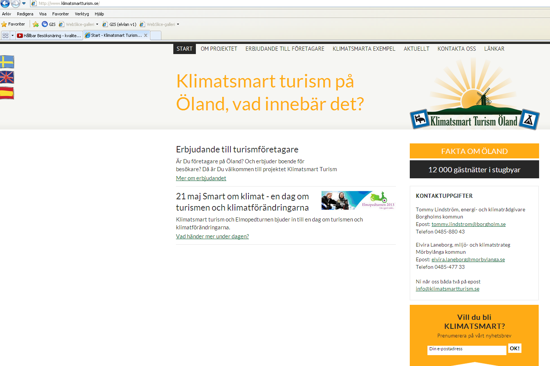
Task: Click the Favoriter star button
Action: tap(13, 24)
